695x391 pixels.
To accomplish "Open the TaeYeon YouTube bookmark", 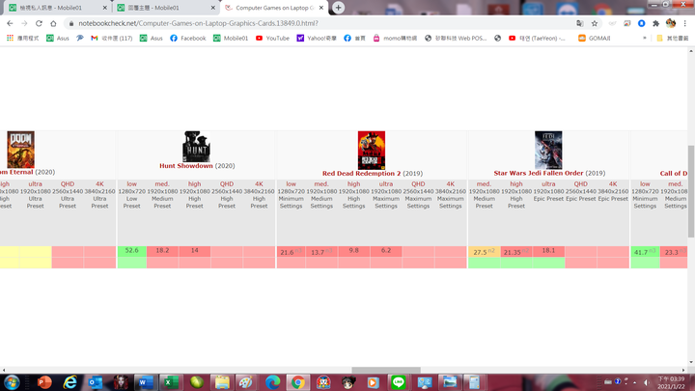I will click(x=537, y=38).
